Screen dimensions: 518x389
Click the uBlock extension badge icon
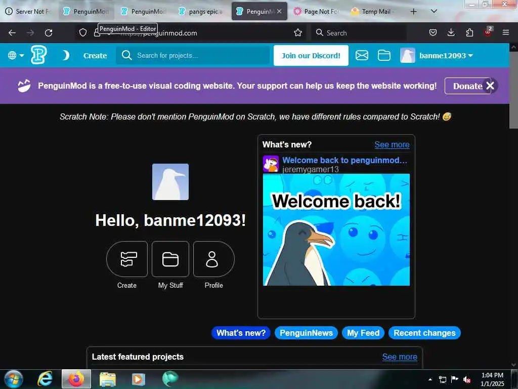pyautogui.click(x=488, y=32)
